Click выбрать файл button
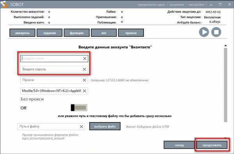This screenshot has width=234, height=154. point(105,126)
